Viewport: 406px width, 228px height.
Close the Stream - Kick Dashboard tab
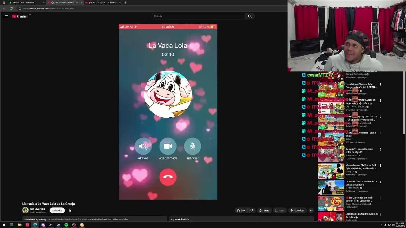43,3
